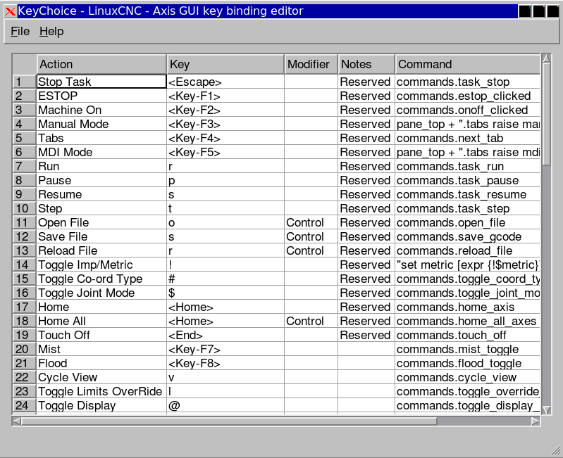Click the Reserved note for Run

(x=366, y=166)
